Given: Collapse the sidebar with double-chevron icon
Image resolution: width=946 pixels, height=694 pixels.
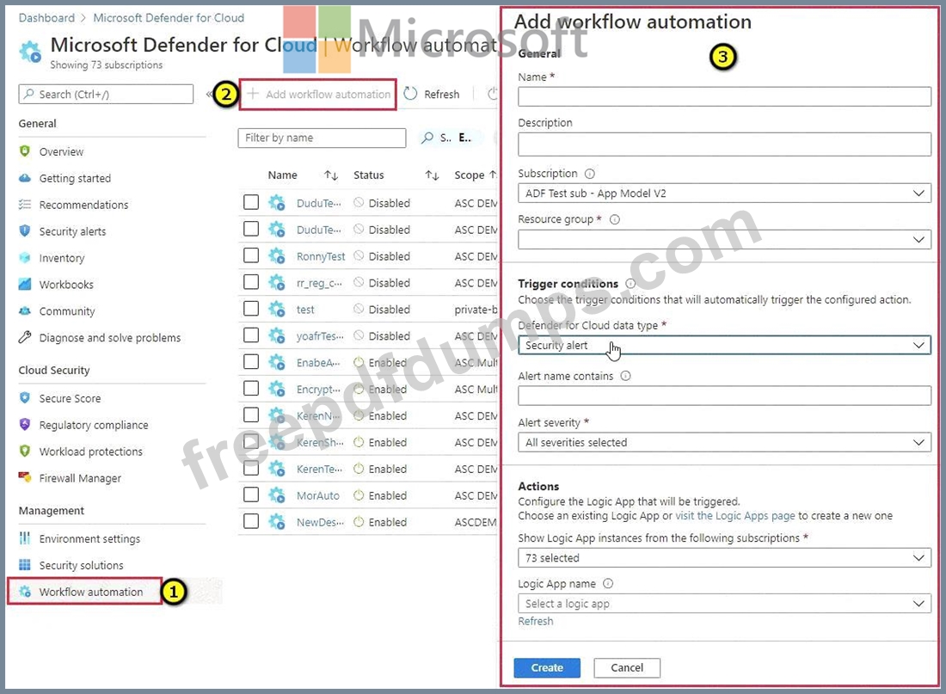Looking at the screenshot, I should pos(209,95).
